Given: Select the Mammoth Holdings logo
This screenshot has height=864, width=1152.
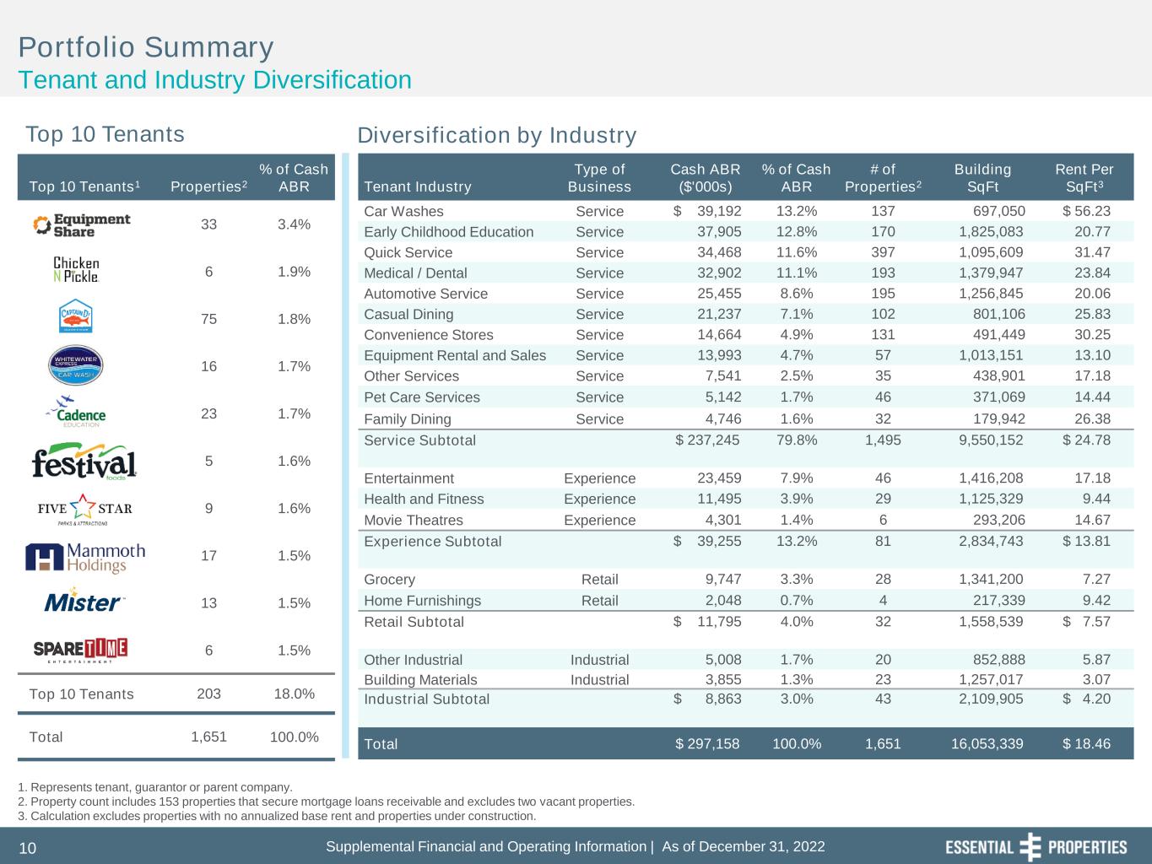Looking at the screenshot, I should pos(85,557).
